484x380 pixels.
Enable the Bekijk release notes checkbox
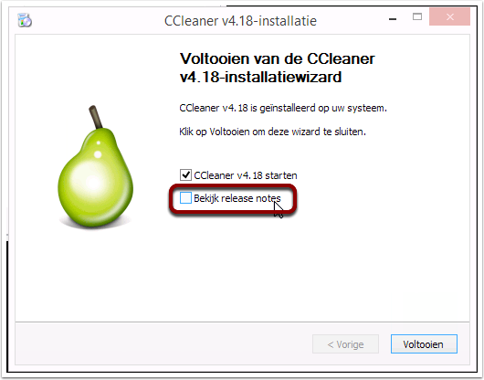tap(185, 198)
